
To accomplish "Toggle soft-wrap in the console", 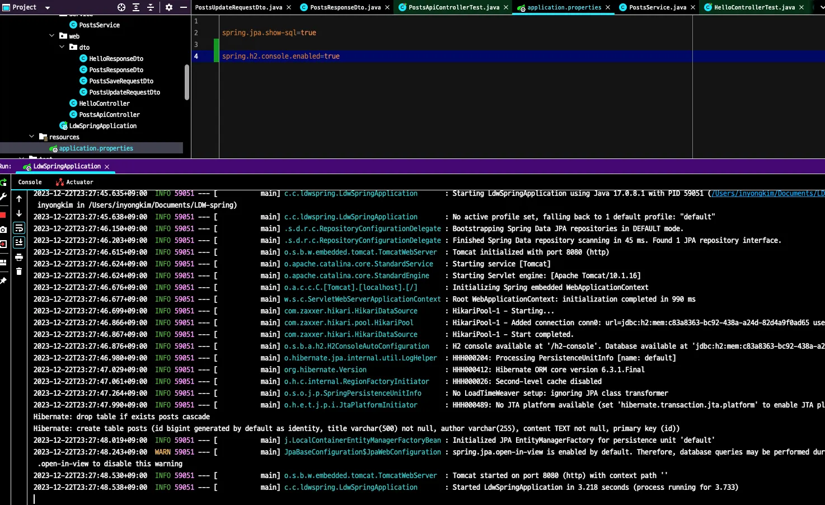I will pos(19,228).
